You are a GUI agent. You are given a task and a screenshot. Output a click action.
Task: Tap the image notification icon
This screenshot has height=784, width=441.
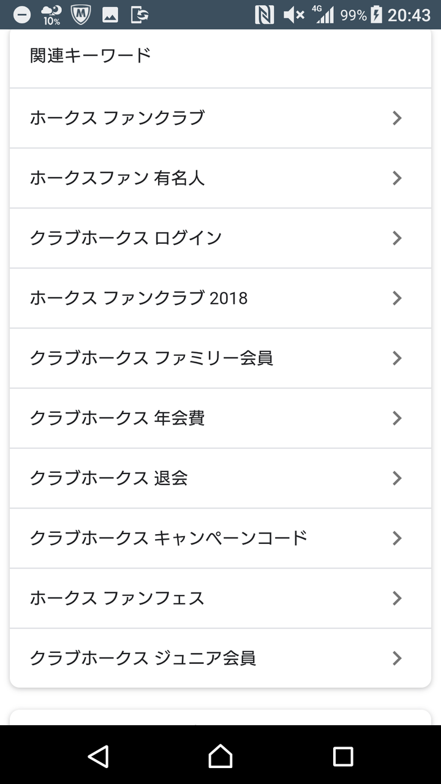110,15
